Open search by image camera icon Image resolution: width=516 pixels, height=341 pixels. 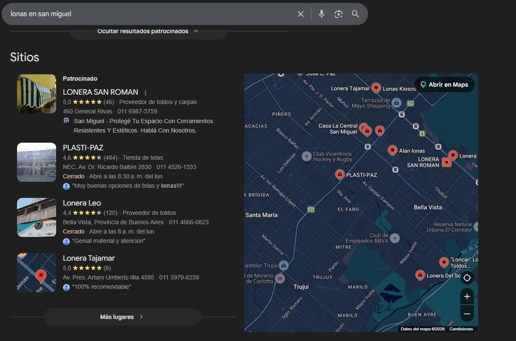coord(338,14)
